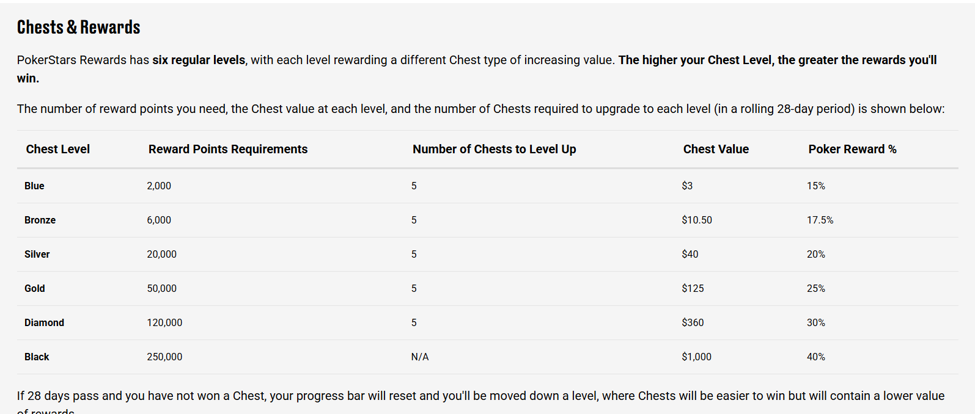This screenshot has height=414, width=975.
Task: Click the 17.5% poker reward cell
Action: click(820, 220)
